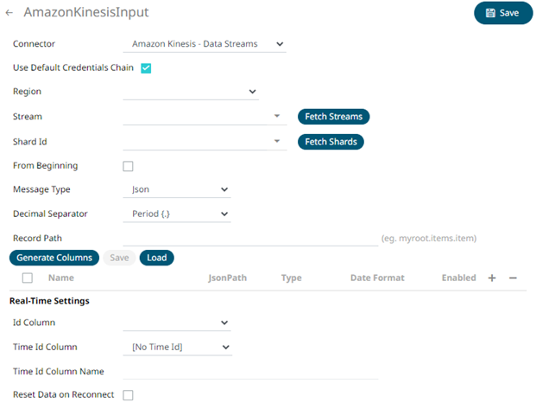Click the Fetch Streams button
536x409 pixels.
[x=334, y=117]
